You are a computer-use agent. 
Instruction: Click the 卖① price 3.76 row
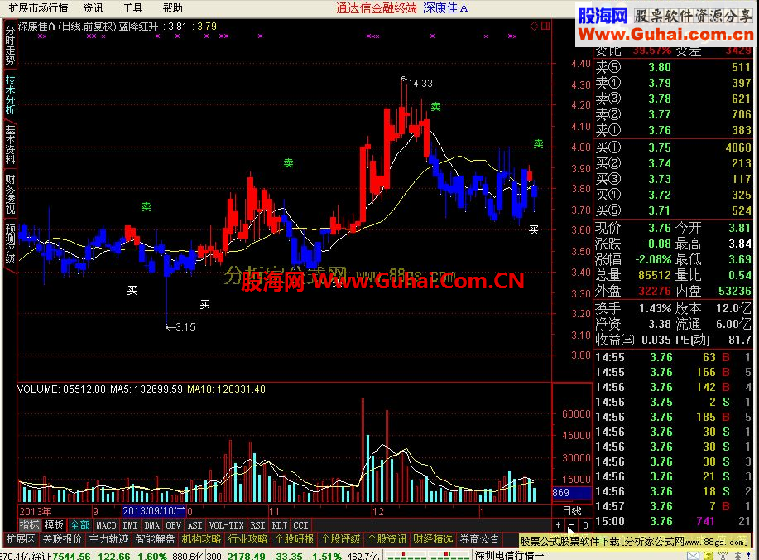click(673, 130)
